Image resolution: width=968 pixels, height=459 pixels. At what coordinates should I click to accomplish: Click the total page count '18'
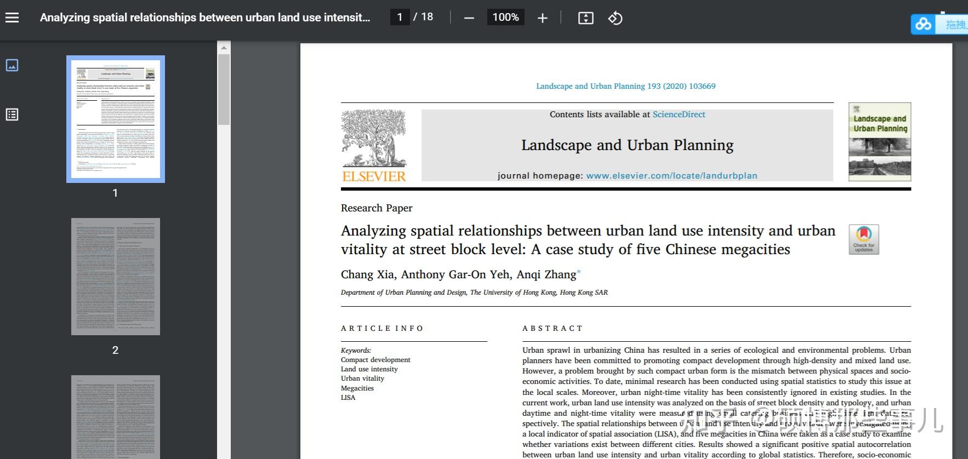(x=427, y=17)
